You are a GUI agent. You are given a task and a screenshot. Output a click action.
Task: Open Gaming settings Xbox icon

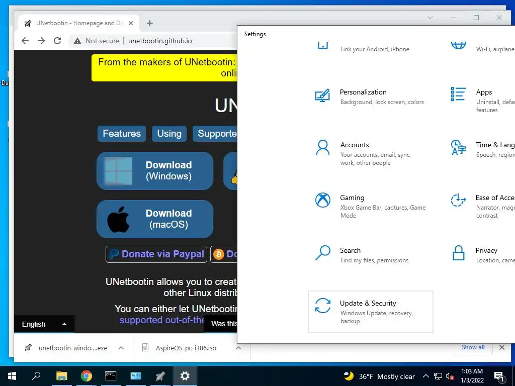[x=322, y=200]
